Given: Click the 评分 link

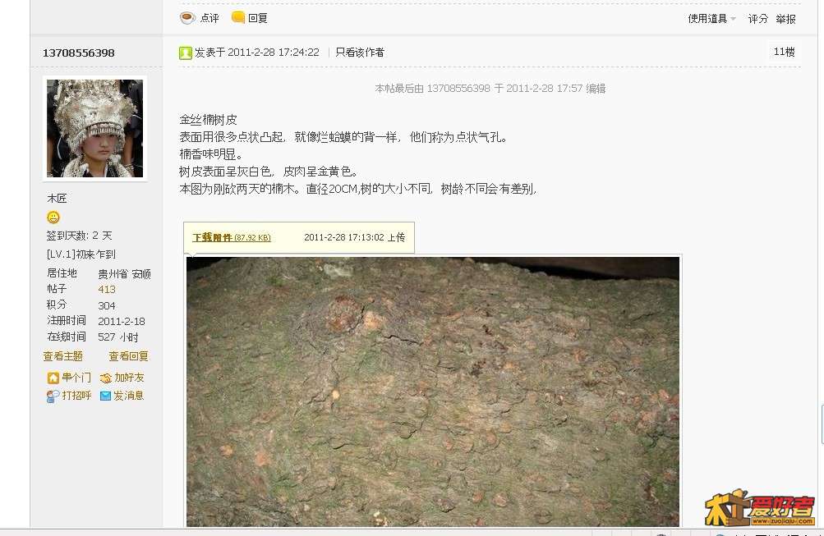Looking at the screenshot, I should [x=757, y=19].
